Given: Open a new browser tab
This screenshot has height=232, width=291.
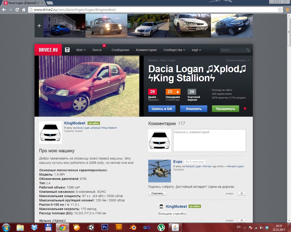Looking at the screenshot, I should (49, 3).
